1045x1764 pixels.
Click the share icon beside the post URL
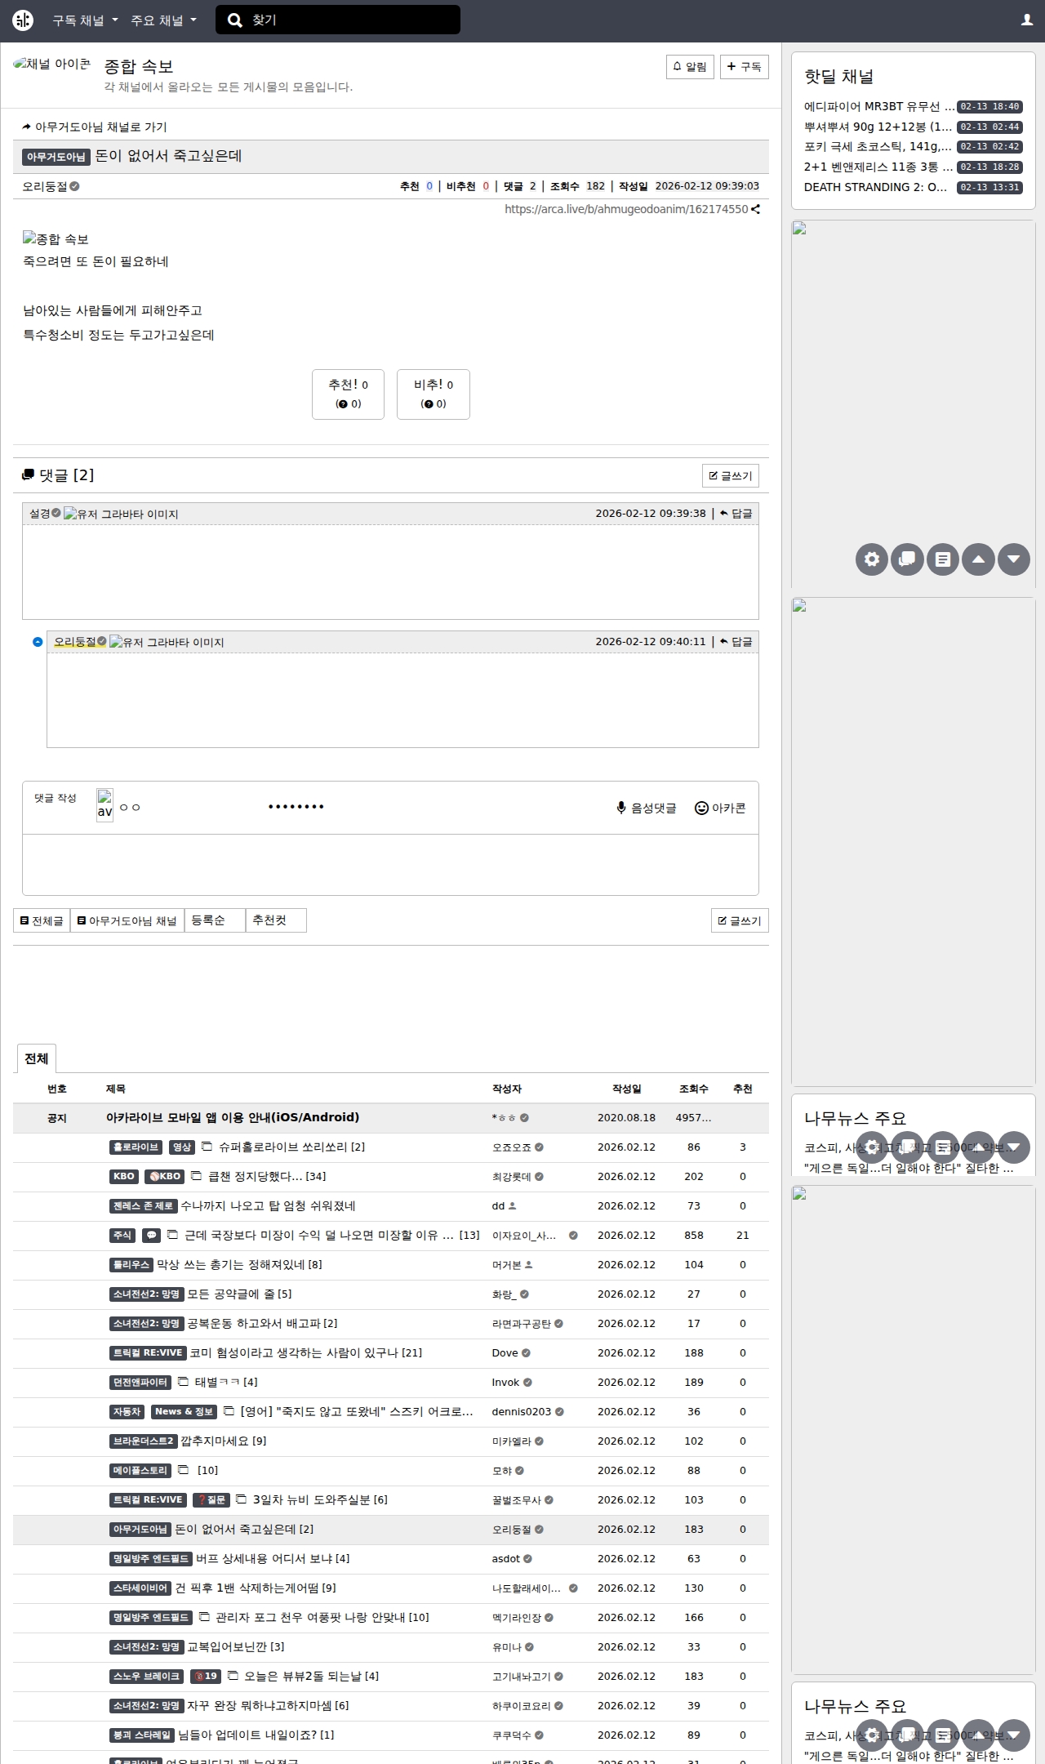[x=755, y=209]
